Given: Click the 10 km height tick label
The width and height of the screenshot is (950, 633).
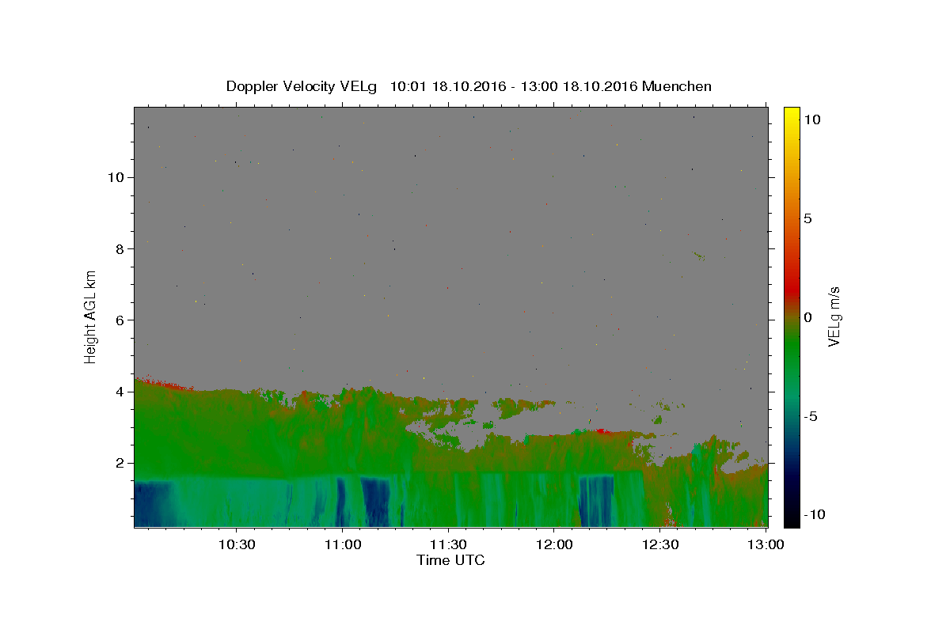Looking at the screenshot, I should (114, 177).
